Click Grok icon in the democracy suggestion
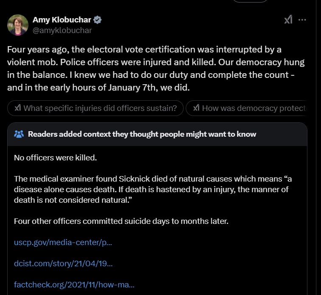Viewport: 321px width, 295px height. pyautogui.click(x=196, y=108)
